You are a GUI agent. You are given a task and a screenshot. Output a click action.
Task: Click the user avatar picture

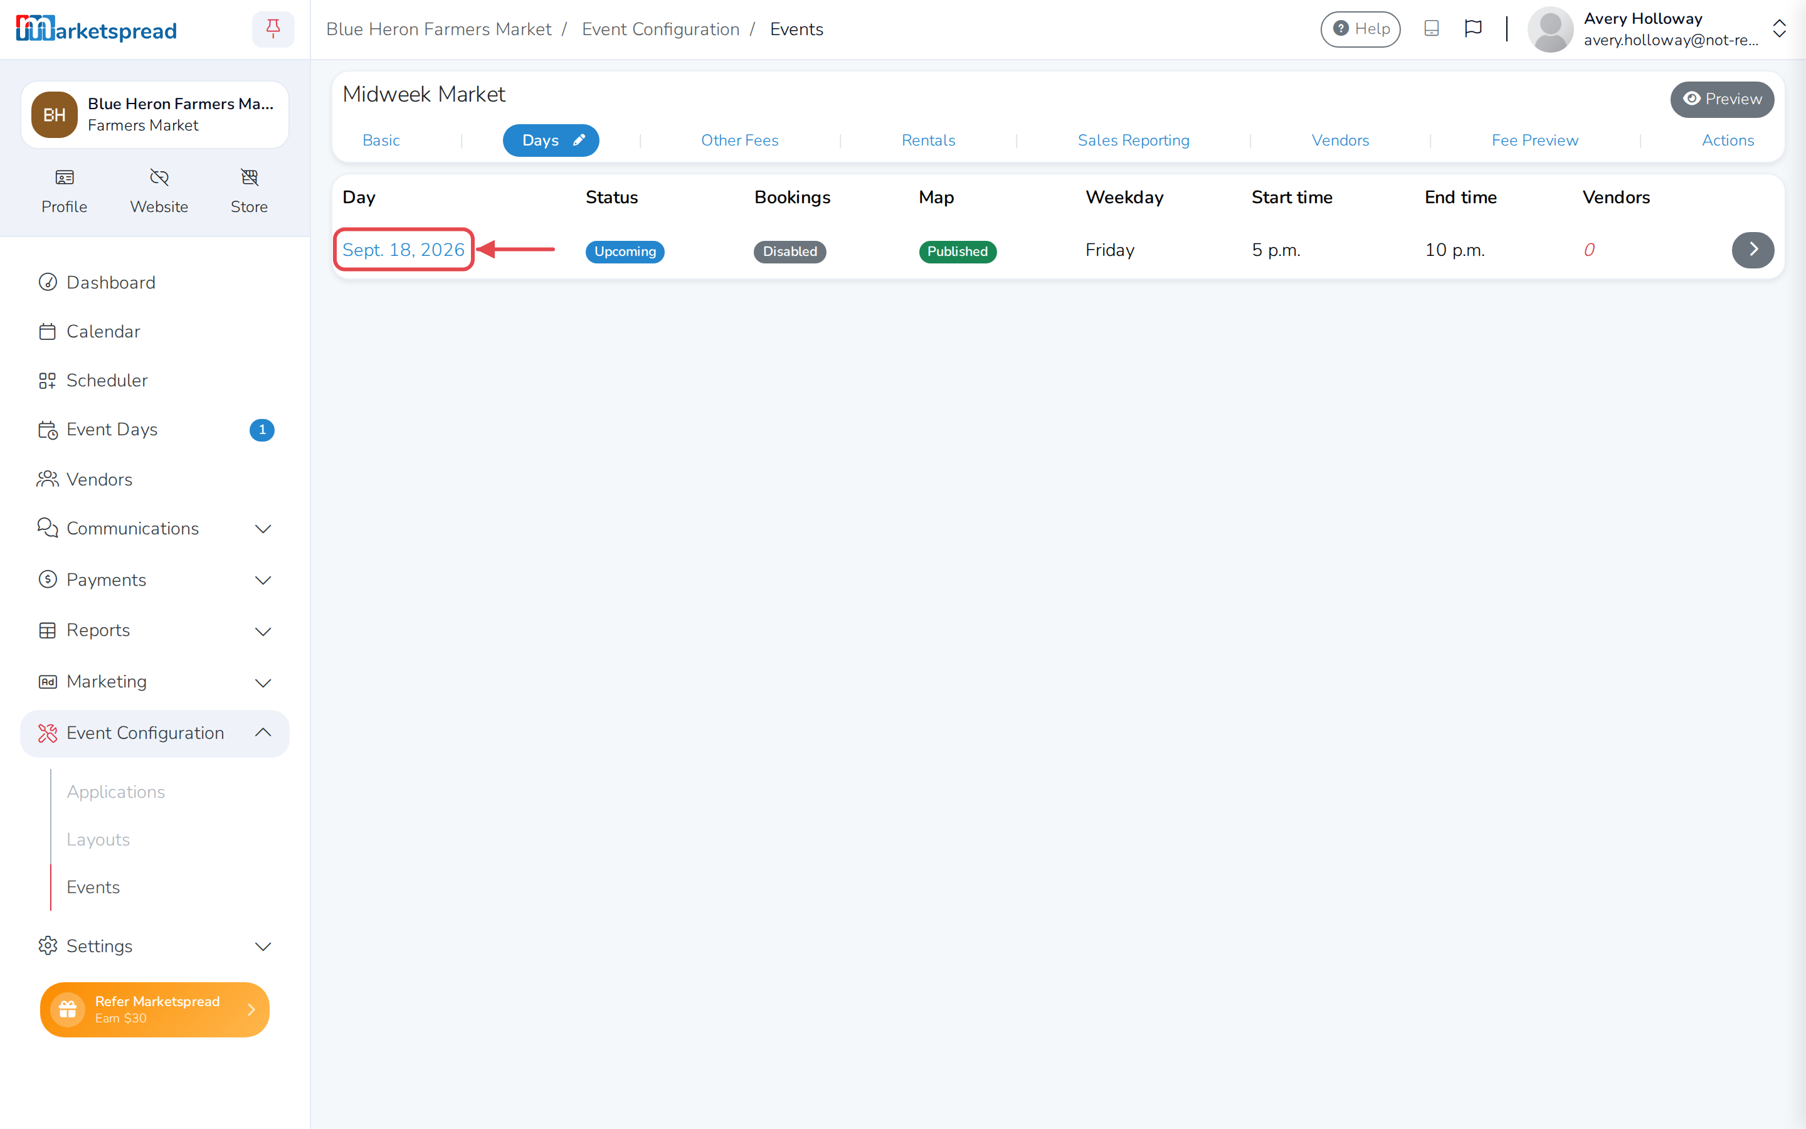pos(1550,29)
